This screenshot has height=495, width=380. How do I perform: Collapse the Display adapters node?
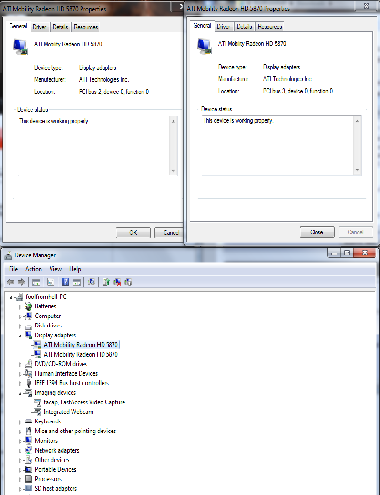20,336
